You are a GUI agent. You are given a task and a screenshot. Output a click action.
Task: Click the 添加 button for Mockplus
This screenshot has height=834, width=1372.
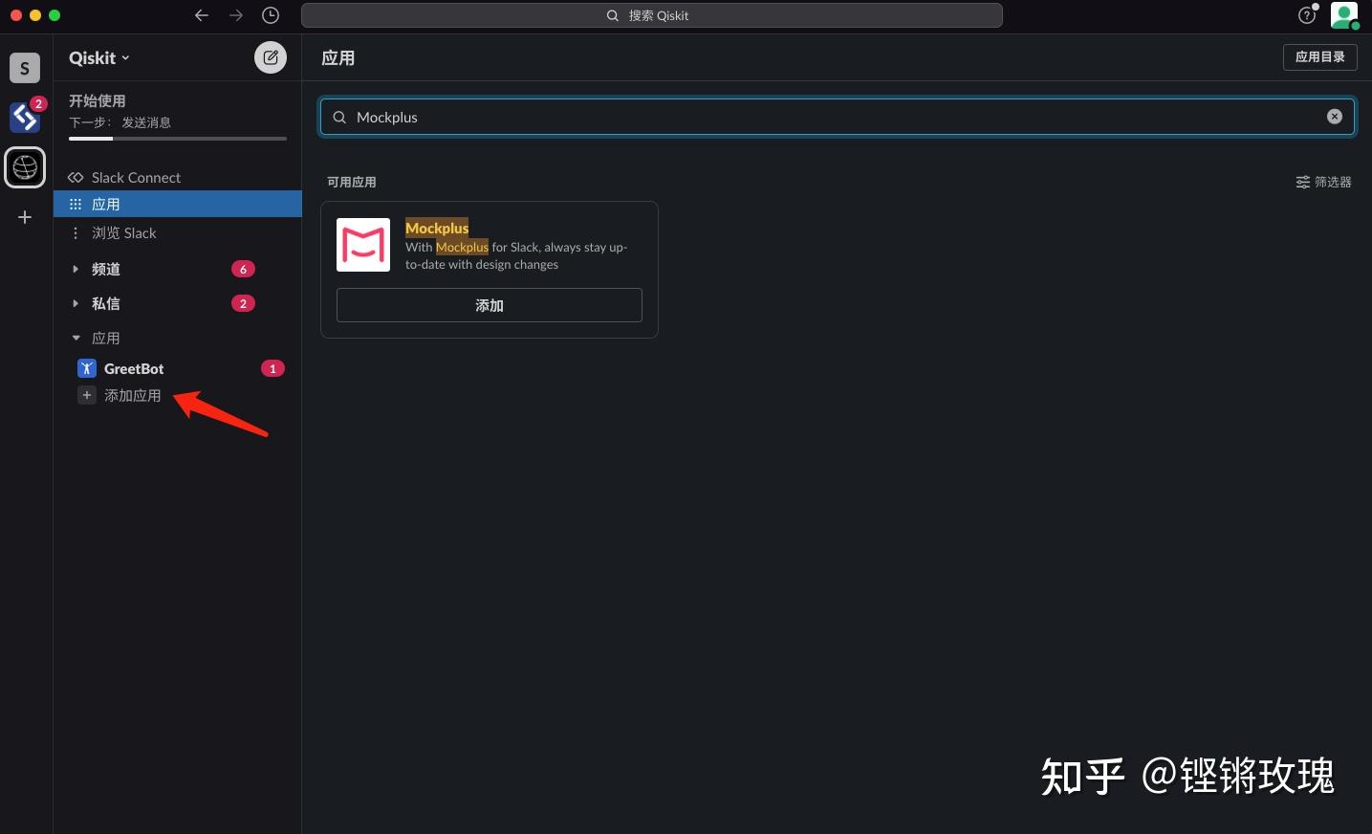click(x=489, y=305)
